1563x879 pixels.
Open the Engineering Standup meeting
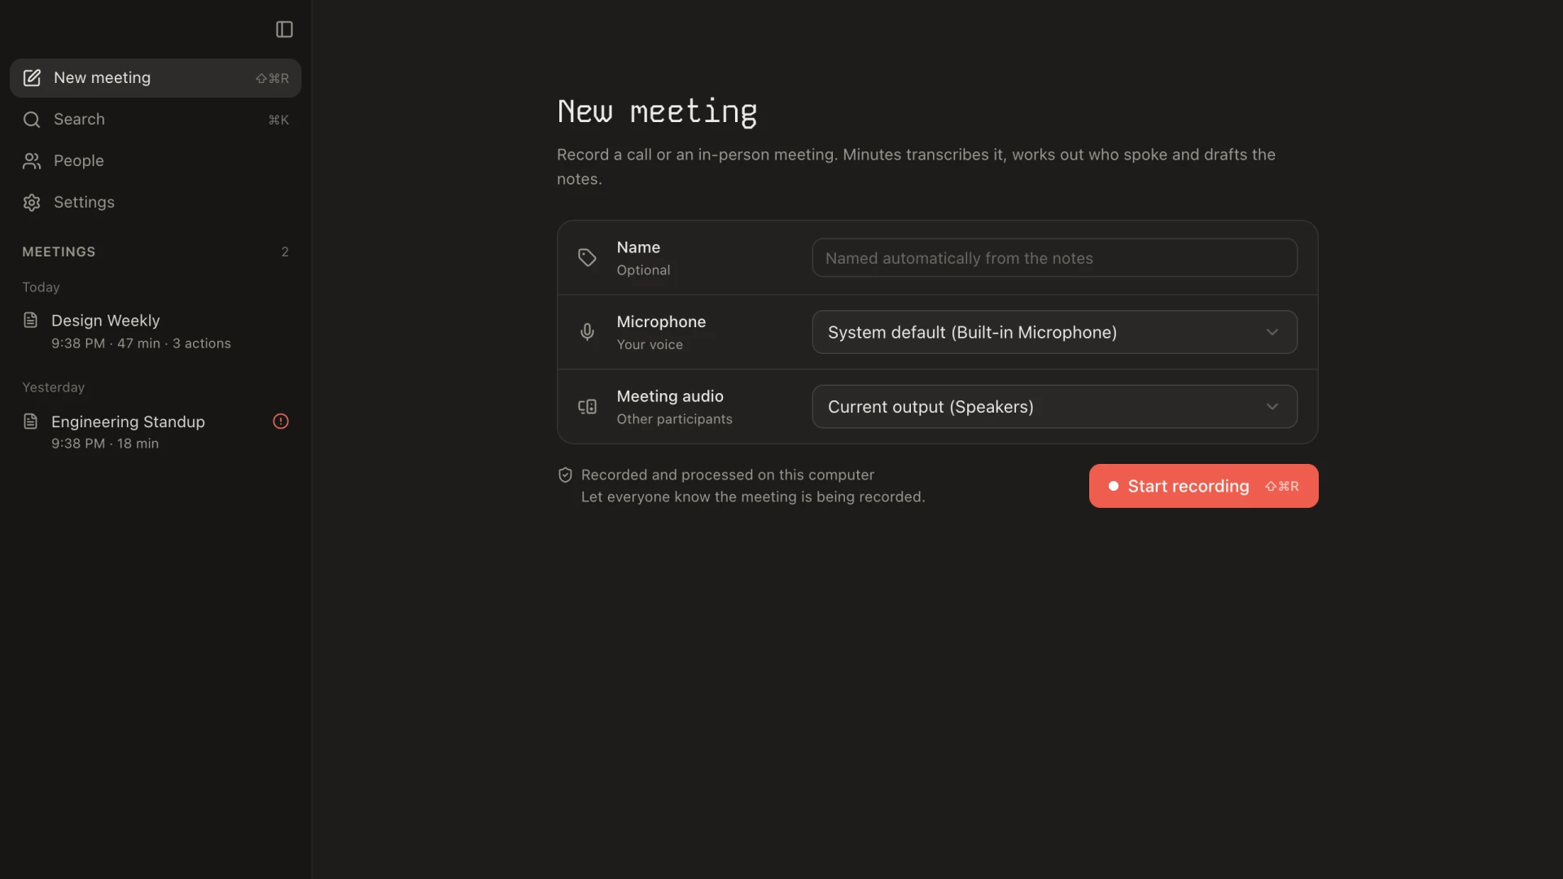tap(155, 432)
